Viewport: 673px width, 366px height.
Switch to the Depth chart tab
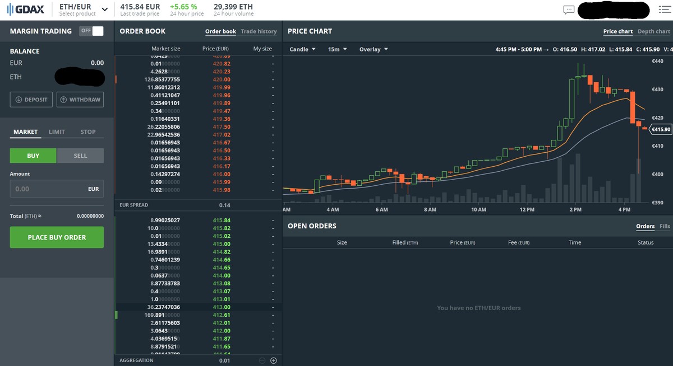coord(653,31)
